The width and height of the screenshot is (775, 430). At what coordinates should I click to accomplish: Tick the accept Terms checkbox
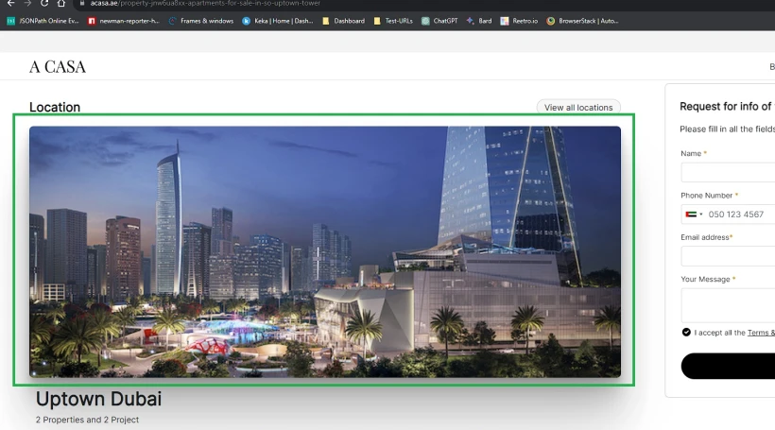[686, 332]
